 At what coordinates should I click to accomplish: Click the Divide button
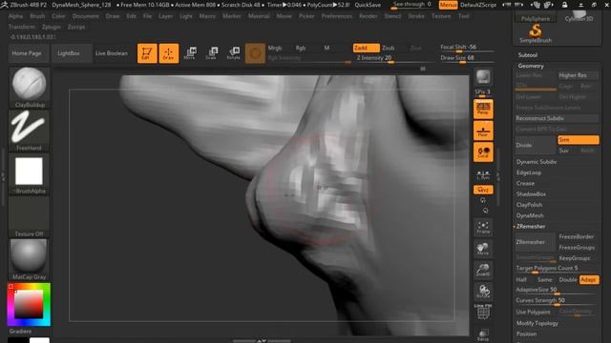point(535,145)
